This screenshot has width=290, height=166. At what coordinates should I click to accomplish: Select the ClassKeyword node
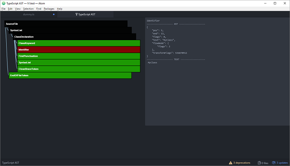coord(79,43)
